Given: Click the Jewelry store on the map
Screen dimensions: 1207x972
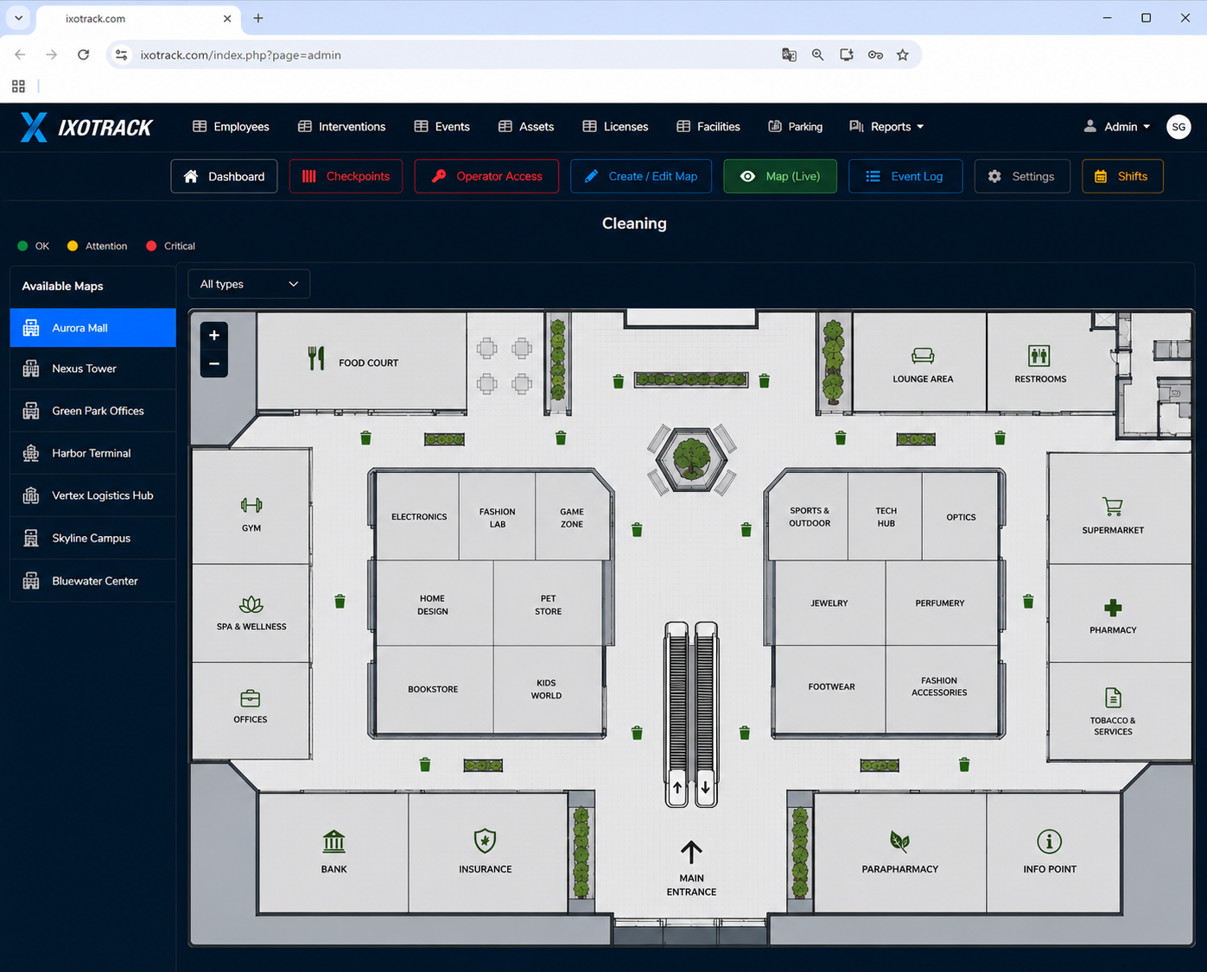Looking at the screenshot, I should [829, 603].
